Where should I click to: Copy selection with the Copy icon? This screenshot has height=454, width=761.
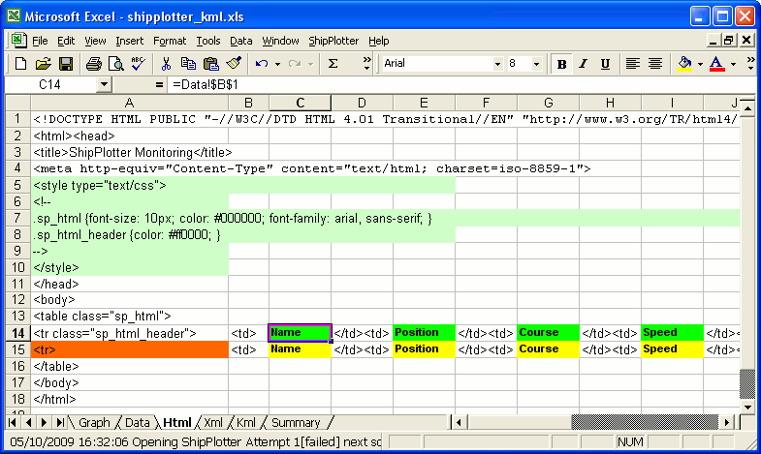[188, 64]
